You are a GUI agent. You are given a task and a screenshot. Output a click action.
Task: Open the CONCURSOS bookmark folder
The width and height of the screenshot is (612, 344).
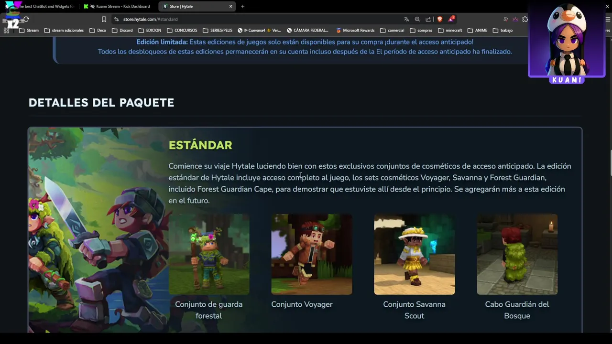[x=182, y=30]
